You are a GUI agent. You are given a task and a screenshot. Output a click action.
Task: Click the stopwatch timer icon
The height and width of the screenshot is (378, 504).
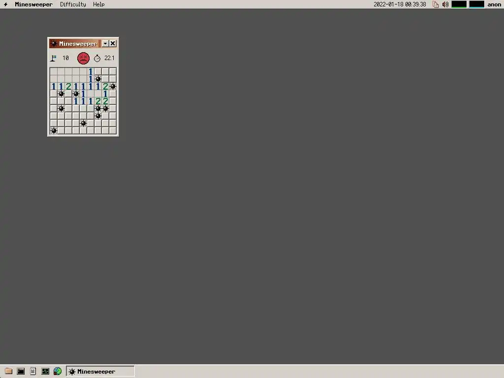point(97,58)
